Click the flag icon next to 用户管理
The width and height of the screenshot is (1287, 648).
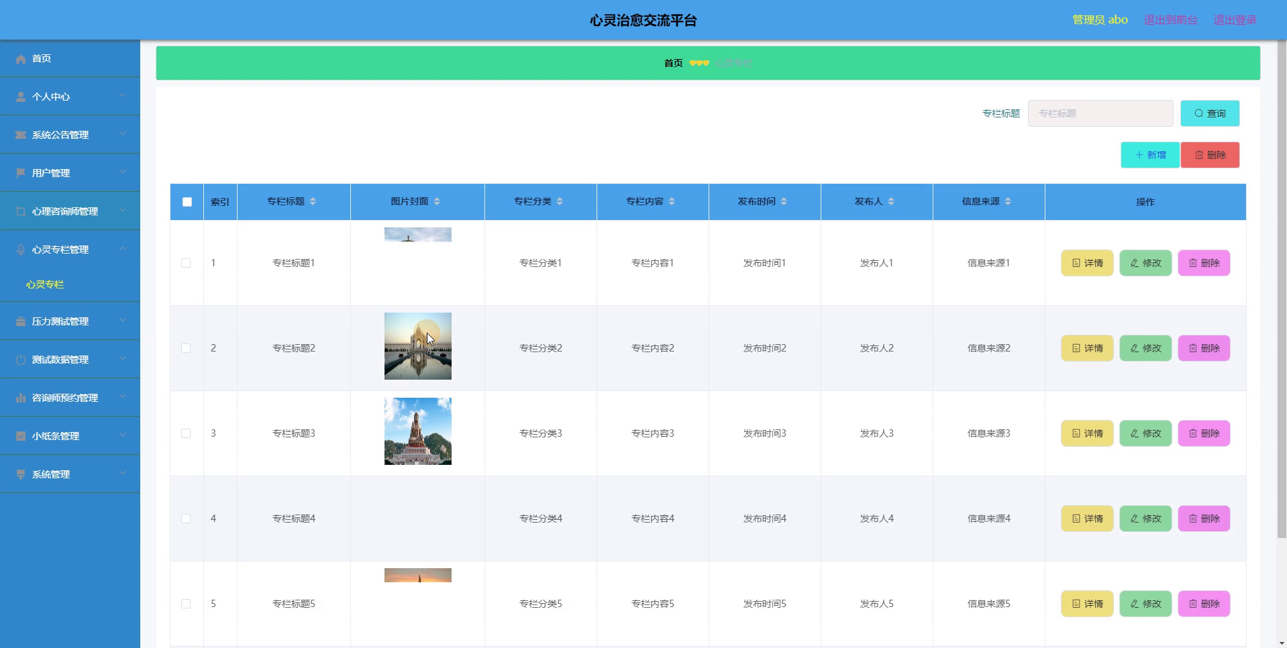[21, 174]
